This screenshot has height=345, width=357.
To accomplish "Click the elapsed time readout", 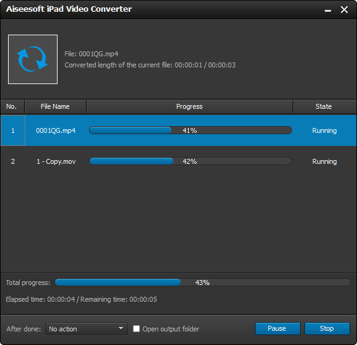I will click(81, 299).
